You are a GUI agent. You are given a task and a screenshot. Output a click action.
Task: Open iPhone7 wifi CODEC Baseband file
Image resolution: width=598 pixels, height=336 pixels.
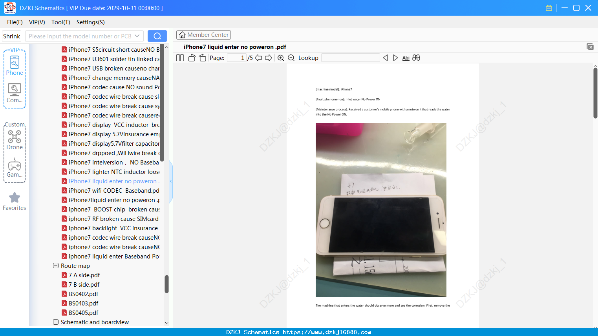click(x=110, y=190)
